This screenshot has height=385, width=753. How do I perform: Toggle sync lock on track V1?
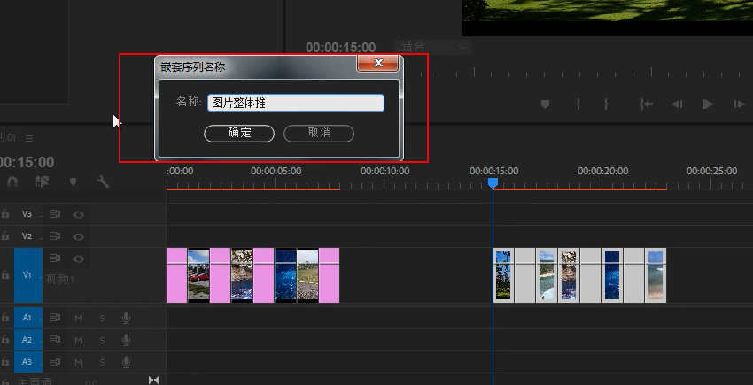tap(55, 258)
